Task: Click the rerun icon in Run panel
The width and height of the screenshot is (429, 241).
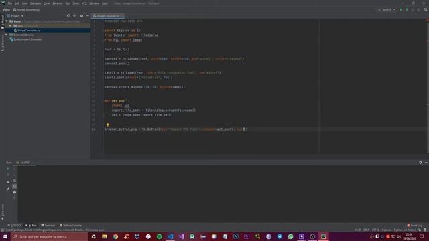Action: [8, 169]
